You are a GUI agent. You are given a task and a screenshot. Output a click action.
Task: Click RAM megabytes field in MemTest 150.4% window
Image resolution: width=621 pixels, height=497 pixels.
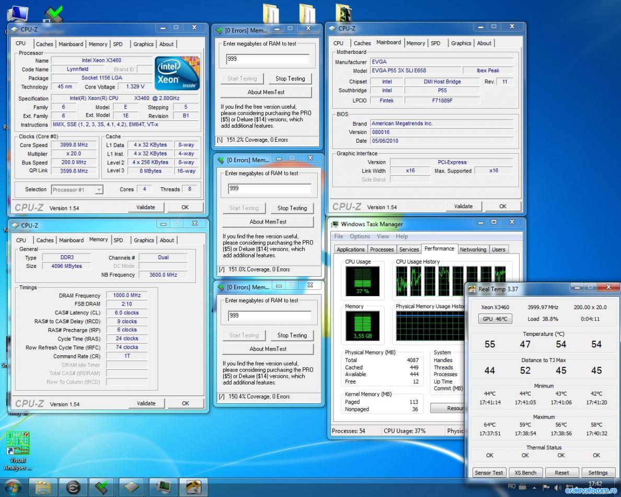pyautogui.click(x=269, y=316)
